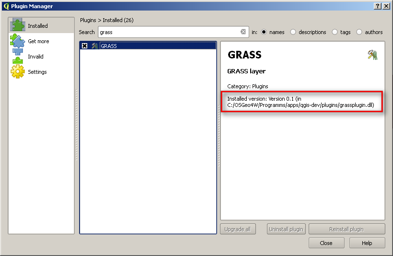Select the tags search radio button
The height and width of the screenshot is (256, 393).
pyautogui.click(x=335, y=32)
